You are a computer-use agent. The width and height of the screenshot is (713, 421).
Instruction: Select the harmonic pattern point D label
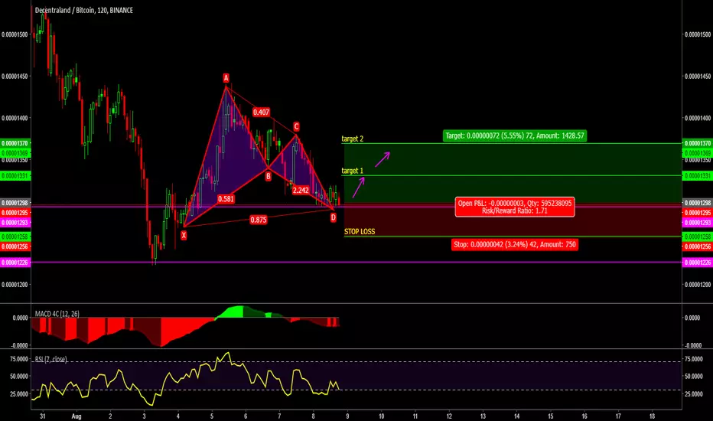334,217
